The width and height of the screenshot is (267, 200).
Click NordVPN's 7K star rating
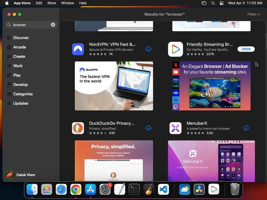(101, 54)
